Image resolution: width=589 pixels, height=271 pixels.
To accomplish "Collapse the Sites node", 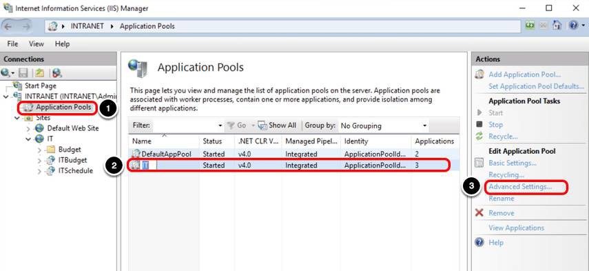I will tap(17, 118).
